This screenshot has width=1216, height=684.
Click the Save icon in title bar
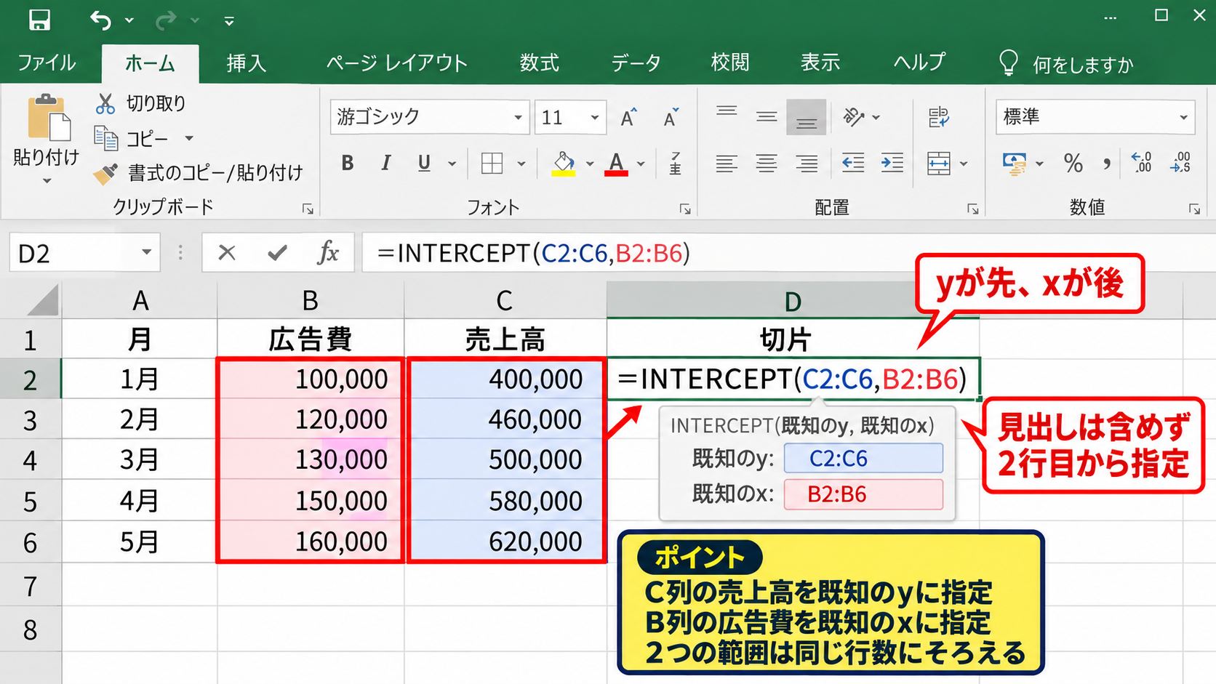coord(39,20)
